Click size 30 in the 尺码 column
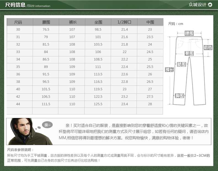The image size is (218, 171). pyautogui.click(x=18, y=30)
